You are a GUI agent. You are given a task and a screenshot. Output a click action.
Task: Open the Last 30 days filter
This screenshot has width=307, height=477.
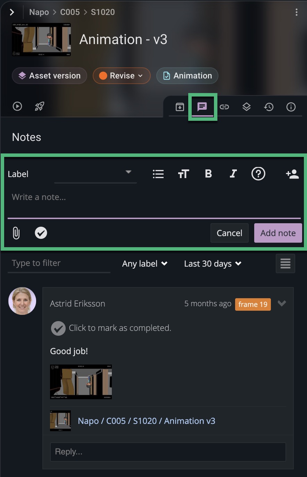tap(213, 263)
